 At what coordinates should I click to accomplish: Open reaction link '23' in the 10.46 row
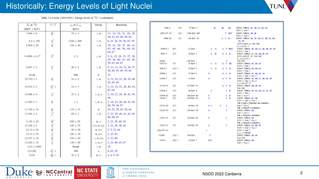(x=109, y=75)
